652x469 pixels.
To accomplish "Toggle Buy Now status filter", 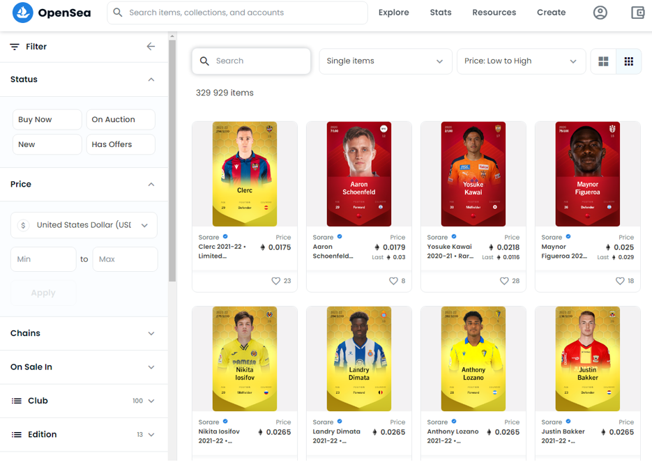I will (47, 120).
